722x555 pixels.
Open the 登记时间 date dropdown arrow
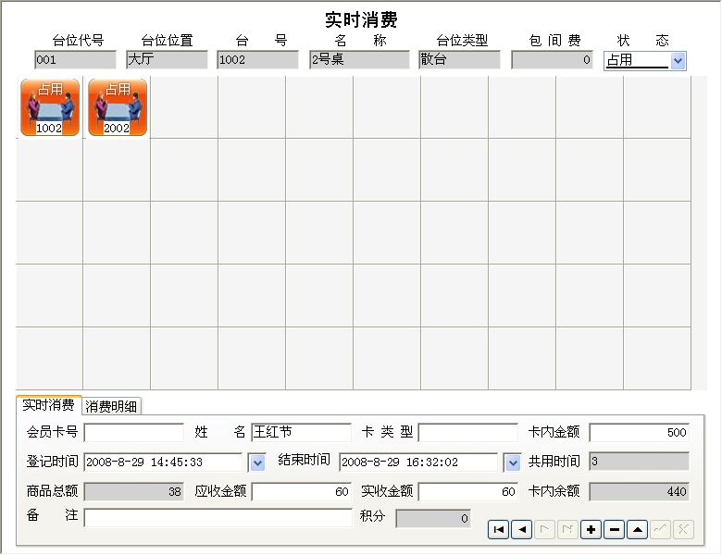pyautogui.click(x=257, y=462)
